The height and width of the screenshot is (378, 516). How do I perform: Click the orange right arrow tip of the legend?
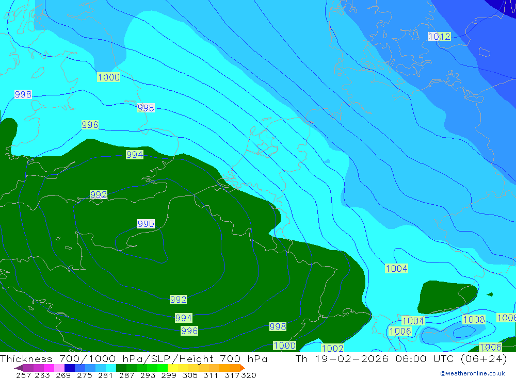click(x=243, y=368)
